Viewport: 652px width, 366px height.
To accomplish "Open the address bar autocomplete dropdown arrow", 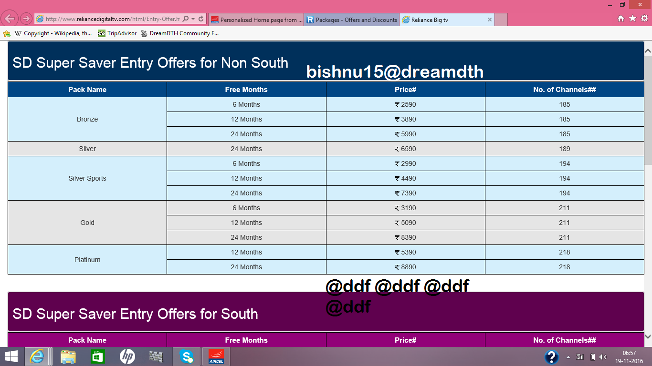I will [193, 19].
